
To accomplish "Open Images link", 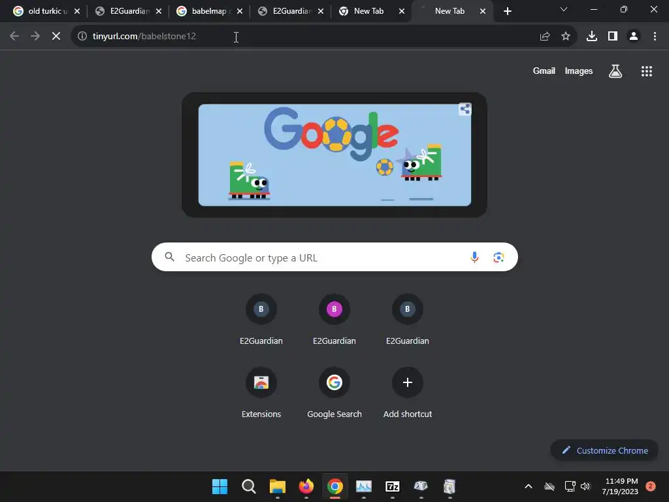I will [579, 71].
